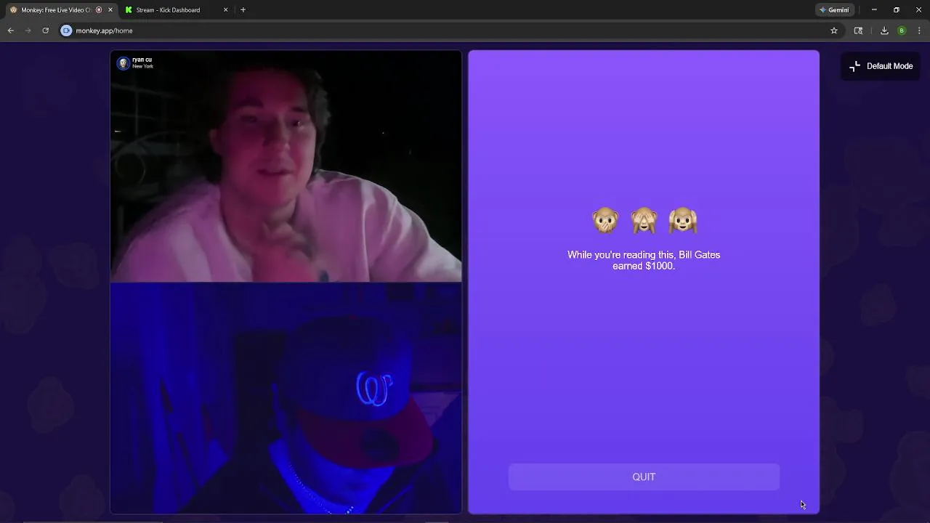Open Chrome three-dot menu
930x523 pixels.
(x=919, y=31)
